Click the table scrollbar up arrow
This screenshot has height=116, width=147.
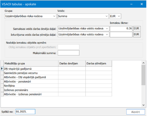[x=144, y=63]
